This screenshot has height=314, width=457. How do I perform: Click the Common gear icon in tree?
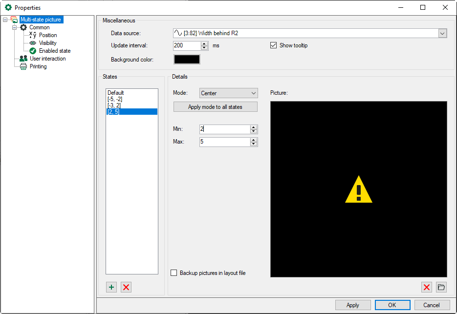(23, 27)
